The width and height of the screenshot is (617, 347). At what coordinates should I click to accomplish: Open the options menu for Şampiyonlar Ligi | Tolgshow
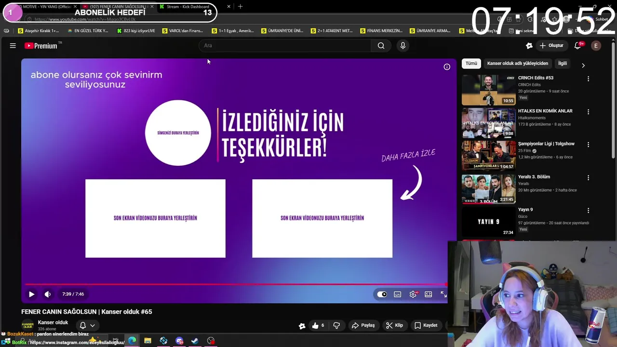[588, 145]
